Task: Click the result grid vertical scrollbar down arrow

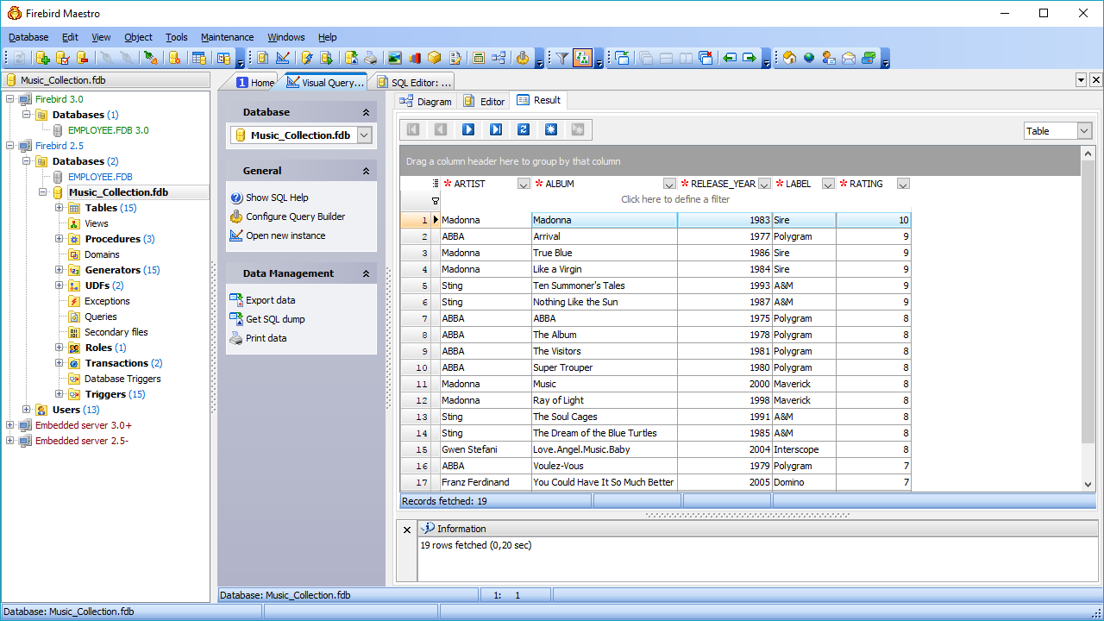Action: pyautogui.click(x=1088, y=485)
